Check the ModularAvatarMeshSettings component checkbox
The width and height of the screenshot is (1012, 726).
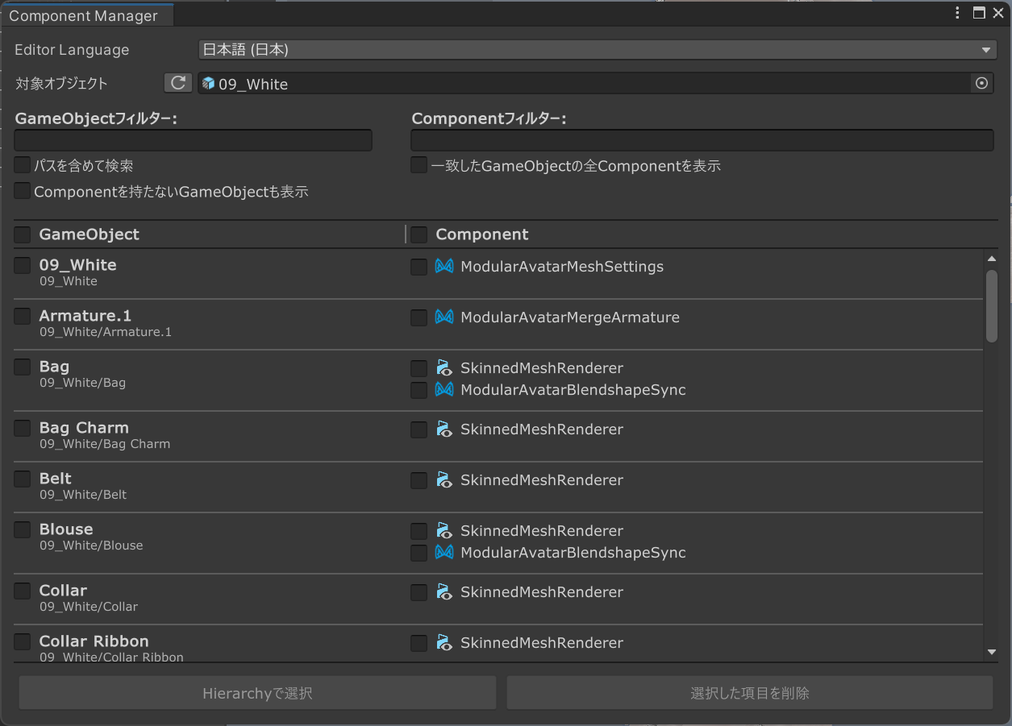(419, 267)
